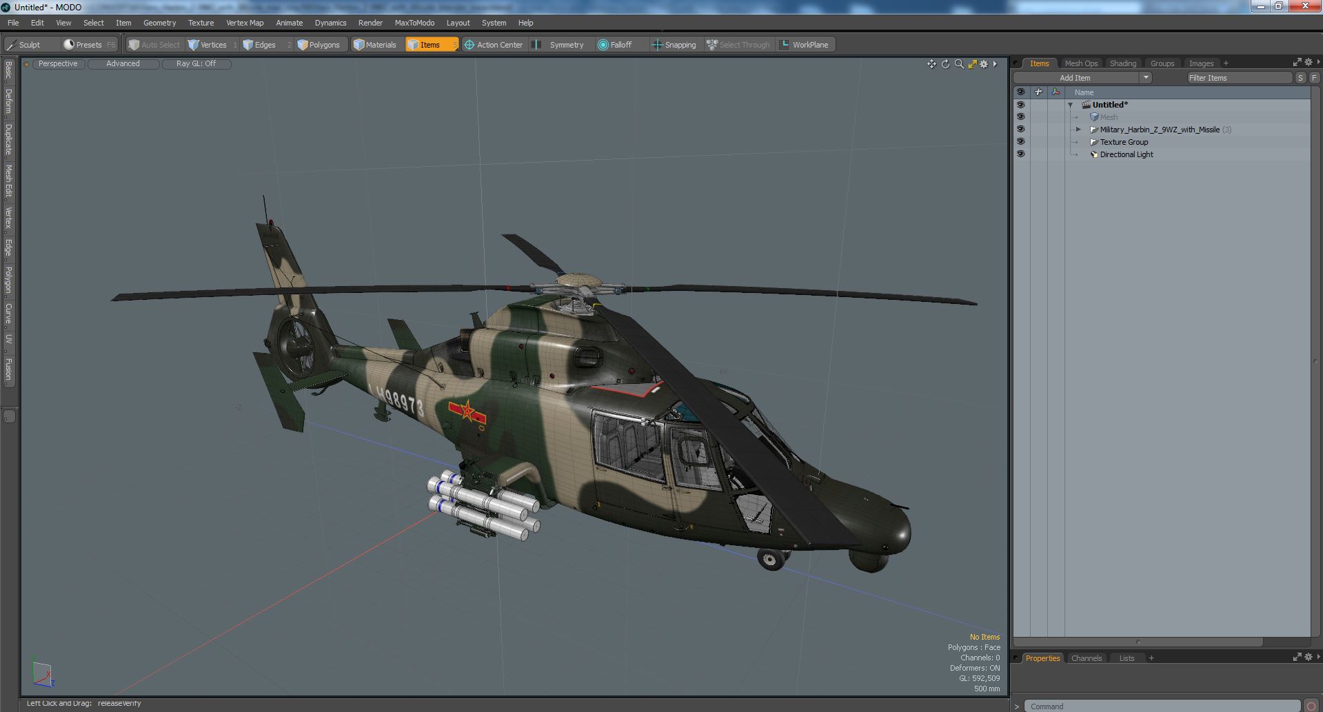The width and height of the screenshot is (1323, 712).
Task: Open the Deform sidebar tab
Action: 8,101
